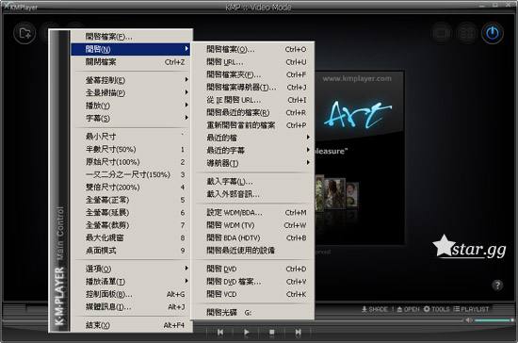Choose 開啟 VCD Ctrl+K
This screenshot has height=343, width=518.
(x=254, y=294)
